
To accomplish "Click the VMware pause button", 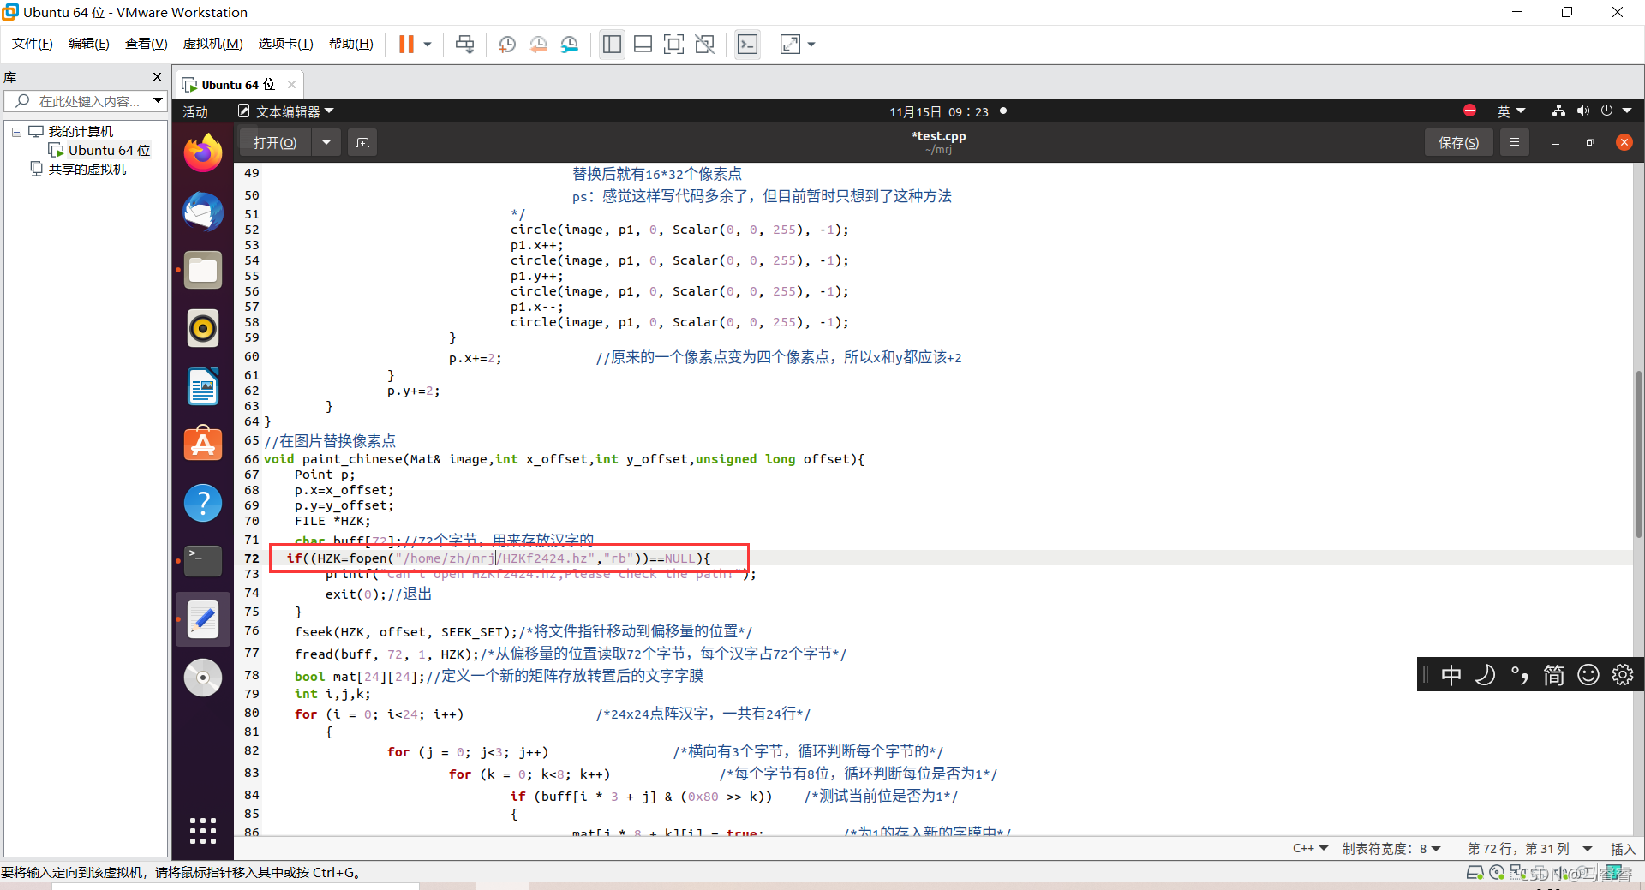I will [406, 44].
